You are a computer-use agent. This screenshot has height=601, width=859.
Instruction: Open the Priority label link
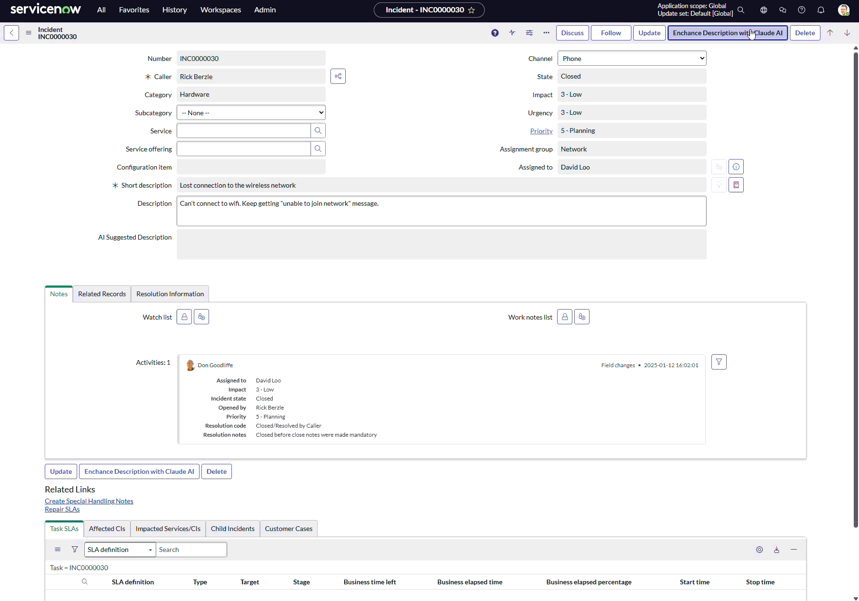click(x=541, y=131)
